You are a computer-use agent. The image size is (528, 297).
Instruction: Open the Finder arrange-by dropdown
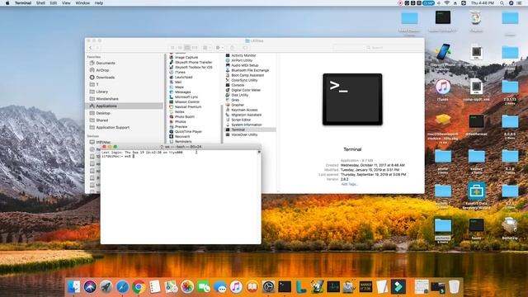pos(207,48)
